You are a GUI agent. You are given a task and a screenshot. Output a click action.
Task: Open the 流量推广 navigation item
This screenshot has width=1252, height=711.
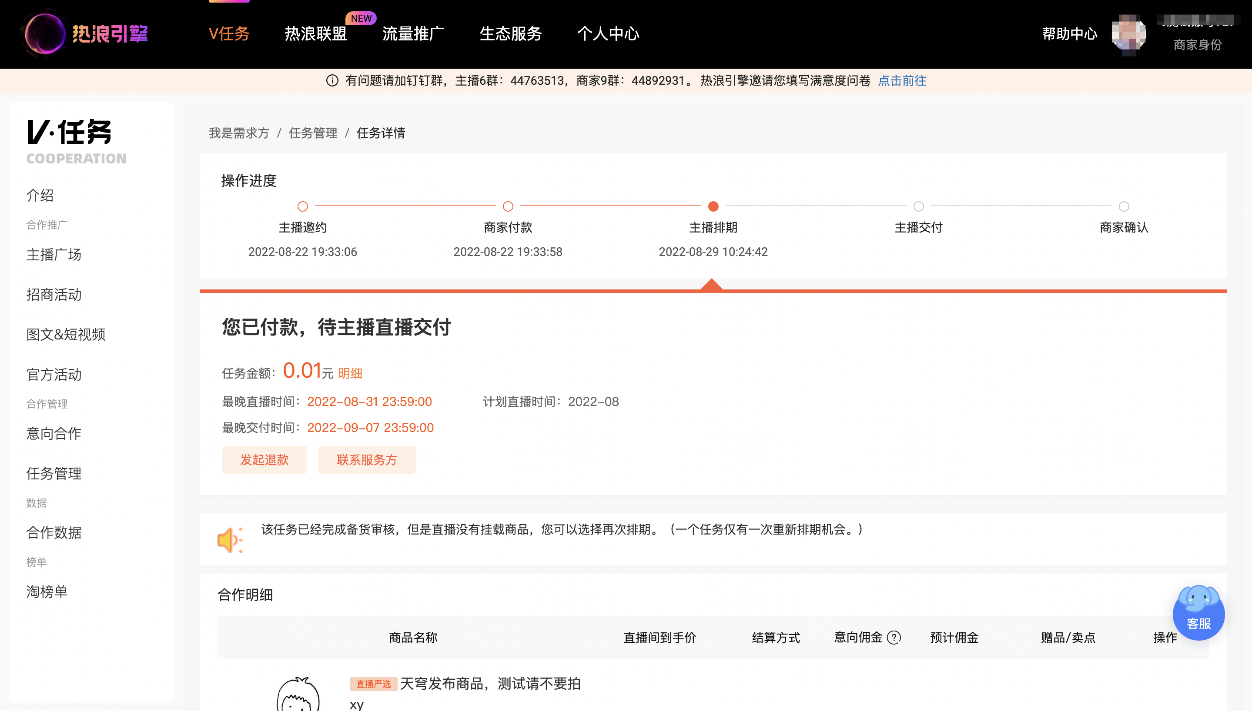[413, 34]
